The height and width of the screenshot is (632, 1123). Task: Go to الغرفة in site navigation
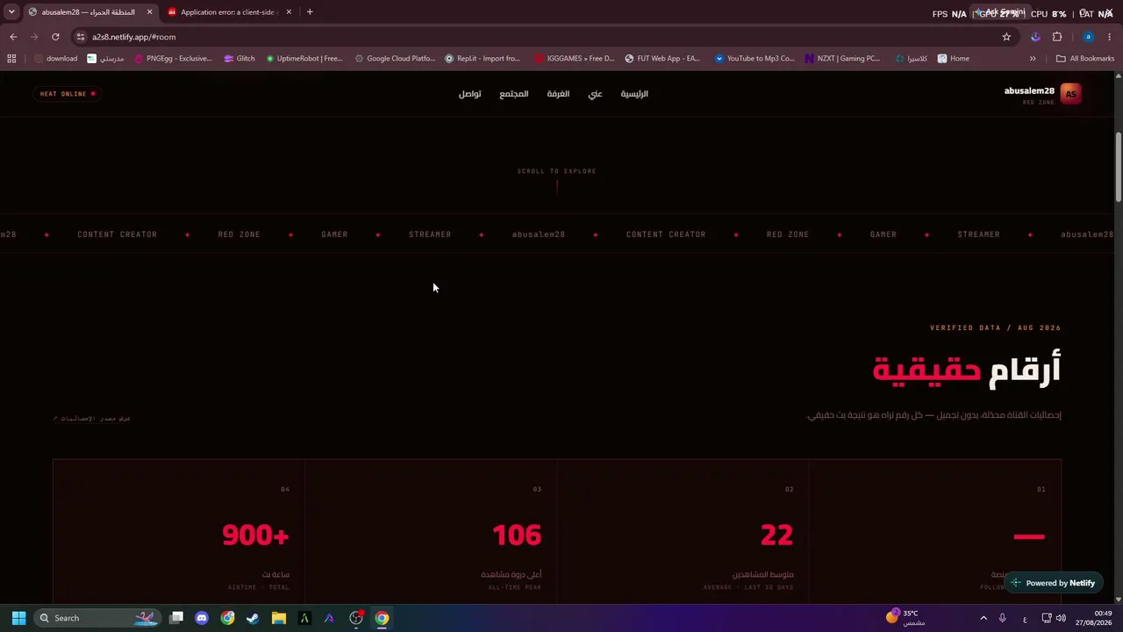pyautogui.click(x=558, y=94)
